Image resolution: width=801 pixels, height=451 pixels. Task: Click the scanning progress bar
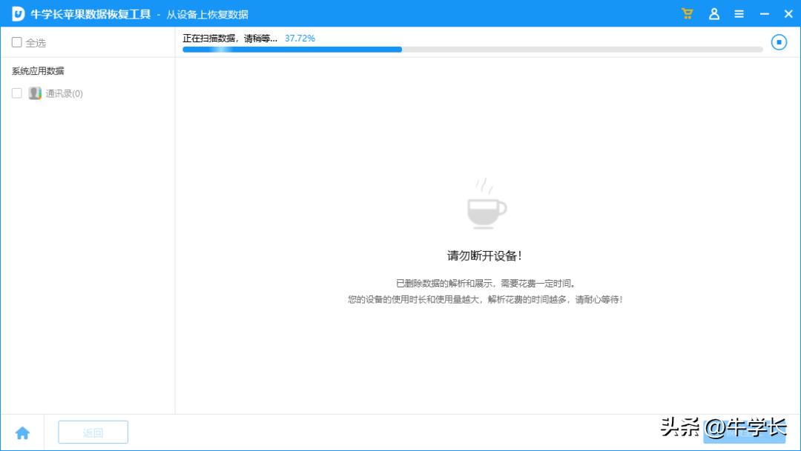(472, 49)
